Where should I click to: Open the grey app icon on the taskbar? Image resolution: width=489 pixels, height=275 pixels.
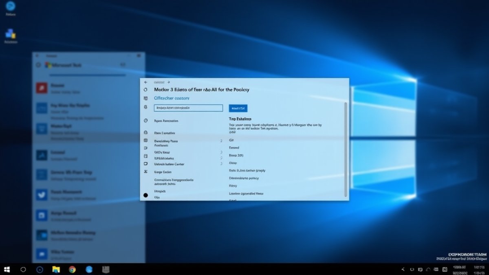pyautogui.click(x=106, y=269)
